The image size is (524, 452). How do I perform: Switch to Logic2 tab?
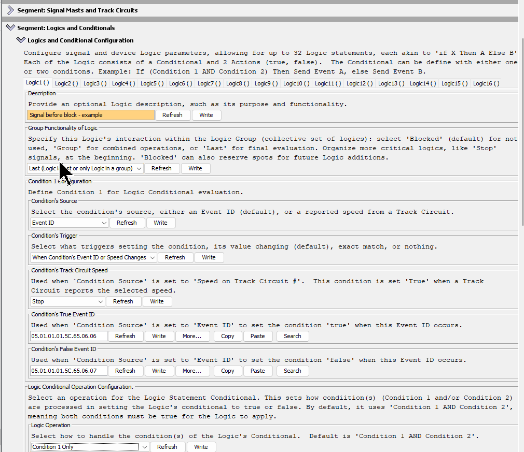(66, 83)
